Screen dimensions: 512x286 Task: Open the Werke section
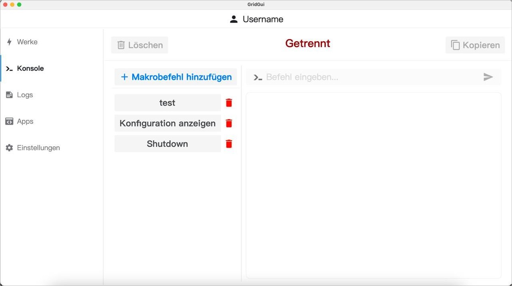27,42
